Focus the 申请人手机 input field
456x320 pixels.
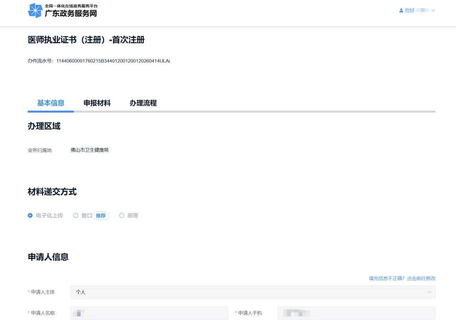[356, 313]
